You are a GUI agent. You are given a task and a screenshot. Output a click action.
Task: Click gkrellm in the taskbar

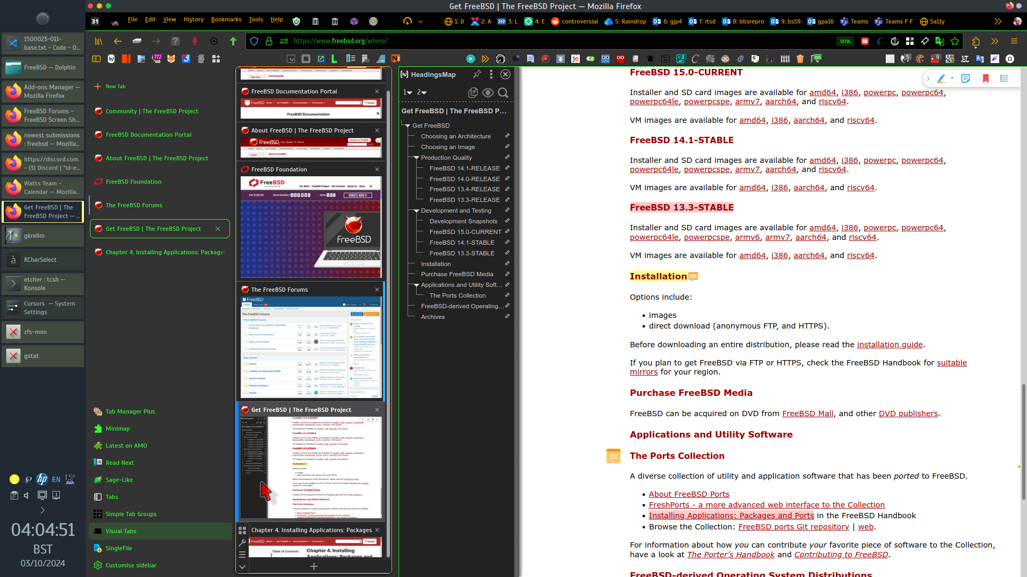pos(43,236)
